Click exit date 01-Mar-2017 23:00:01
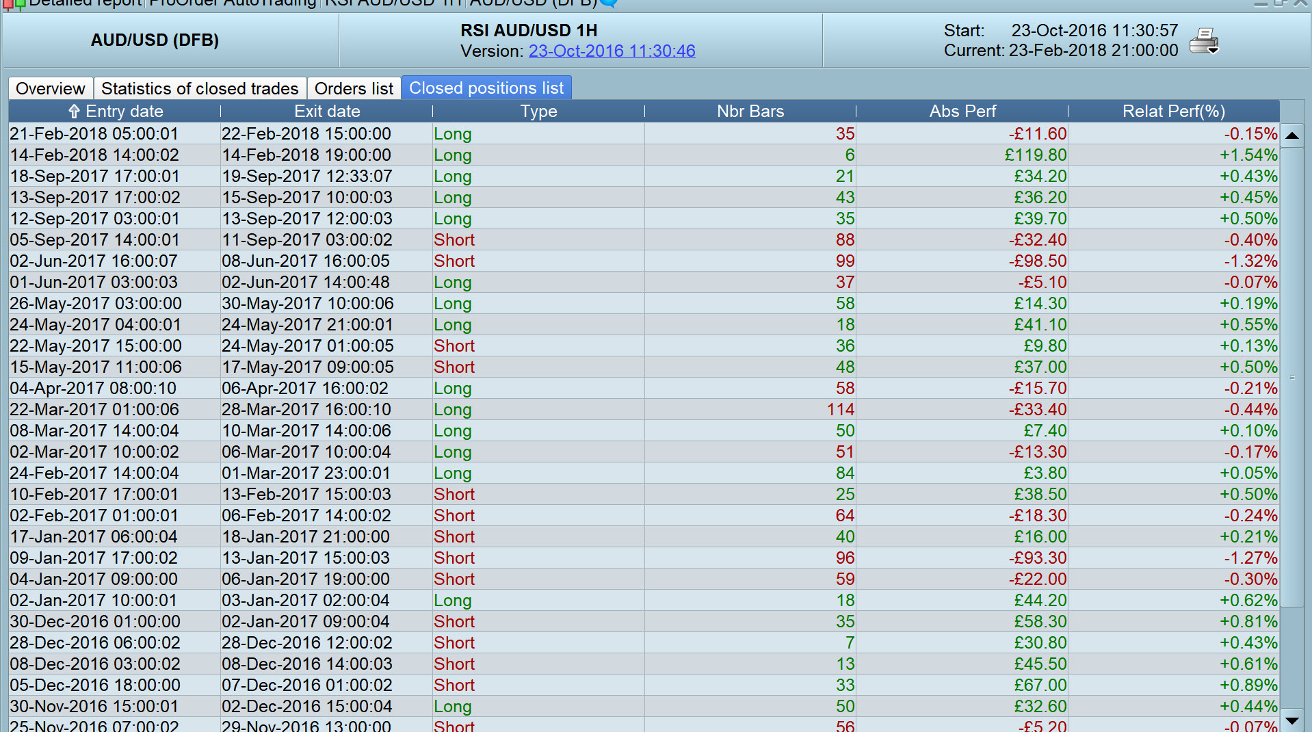Image resolution: width=1312 pixels, height=732 pixels. (306, 473)
